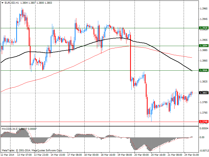
Task: Click the 0.00504 MACD scale value
Action: [204, 128]
